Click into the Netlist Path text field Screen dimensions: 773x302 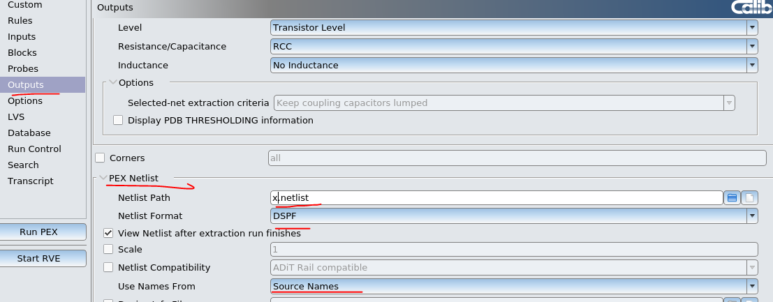(496, 198)
